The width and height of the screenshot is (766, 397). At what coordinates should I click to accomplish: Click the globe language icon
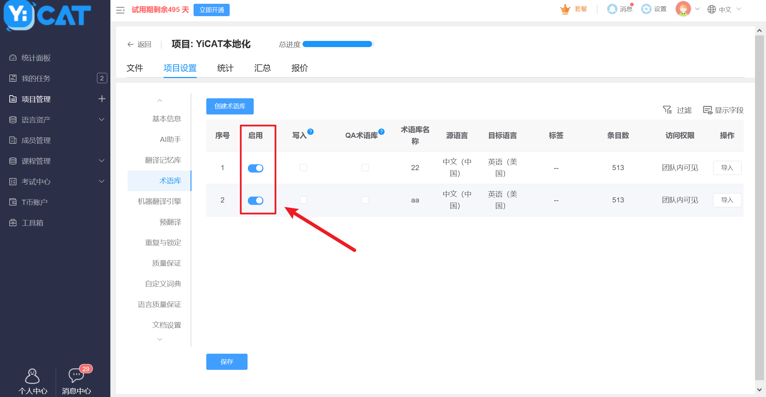pos(712,9)
